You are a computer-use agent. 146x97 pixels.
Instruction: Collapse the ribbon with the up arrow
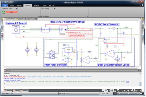(140, 5)
